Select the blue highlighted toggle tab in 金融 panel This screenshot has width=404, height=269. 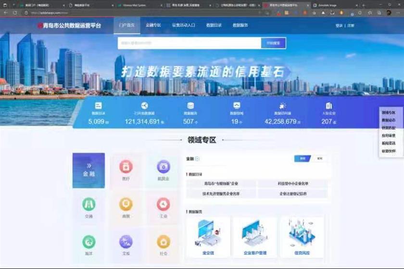[303, 159]
